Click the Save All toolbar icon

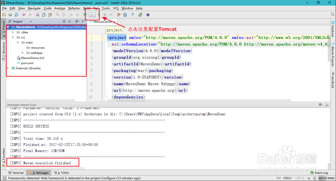pos(10,15)
